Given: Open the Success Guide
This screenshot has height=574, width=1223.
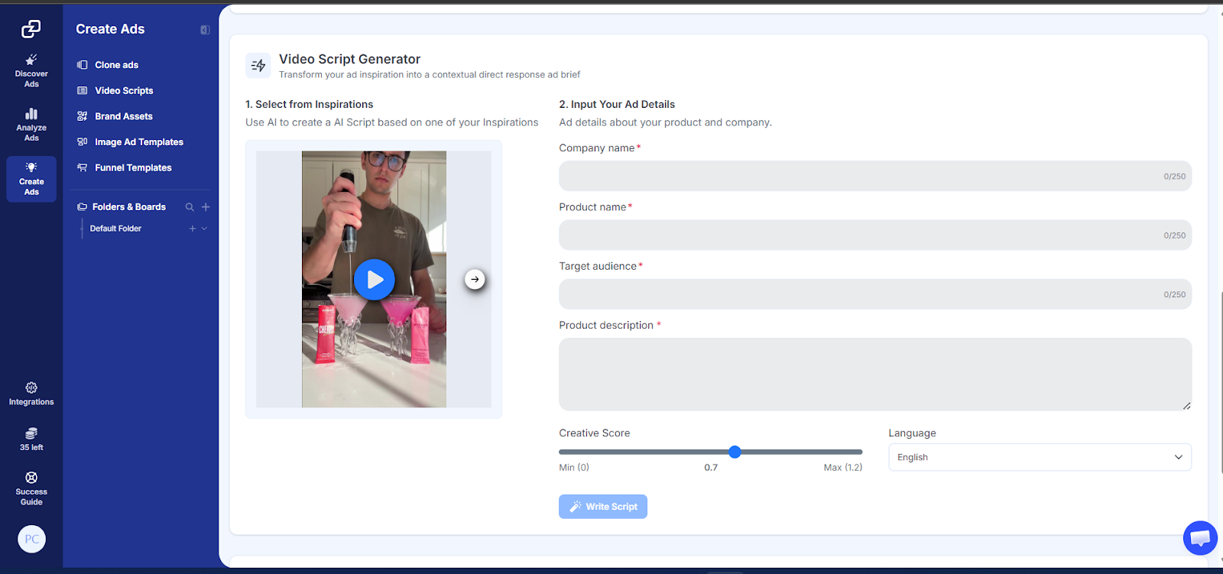Looking at the screenshot, I should coord(31,488).
